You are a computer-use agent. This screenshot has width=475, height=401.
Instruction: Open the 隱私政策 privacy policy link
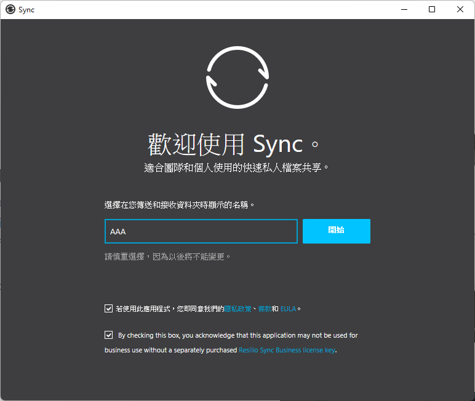(237, 309)
